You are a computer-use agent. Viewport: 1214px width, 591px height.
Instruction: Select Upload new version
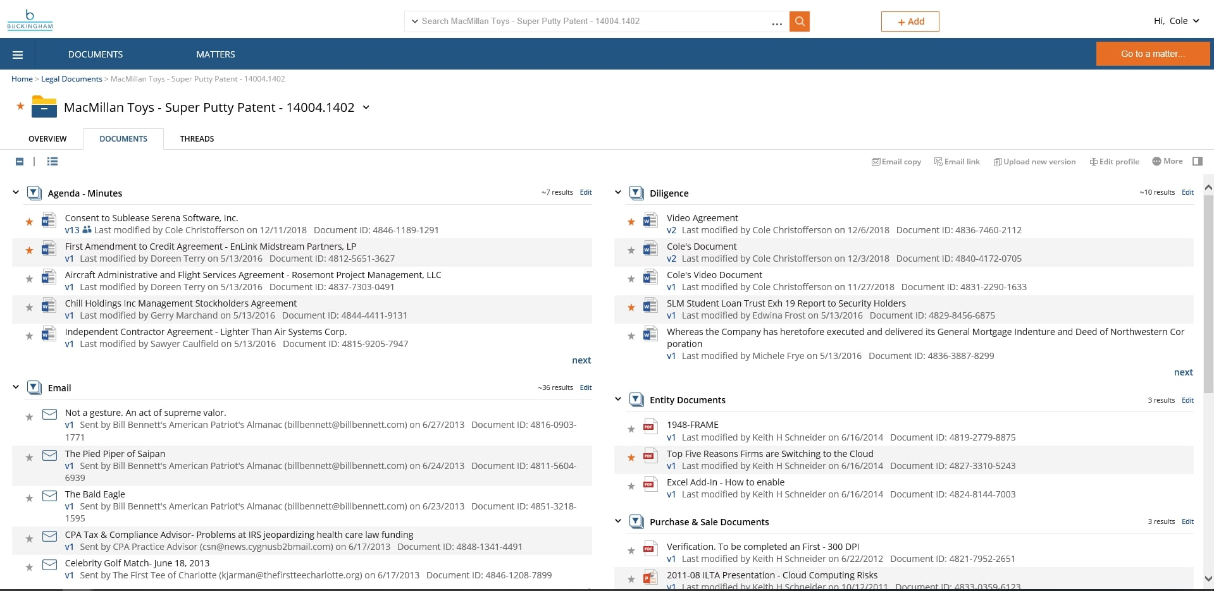1034,161
